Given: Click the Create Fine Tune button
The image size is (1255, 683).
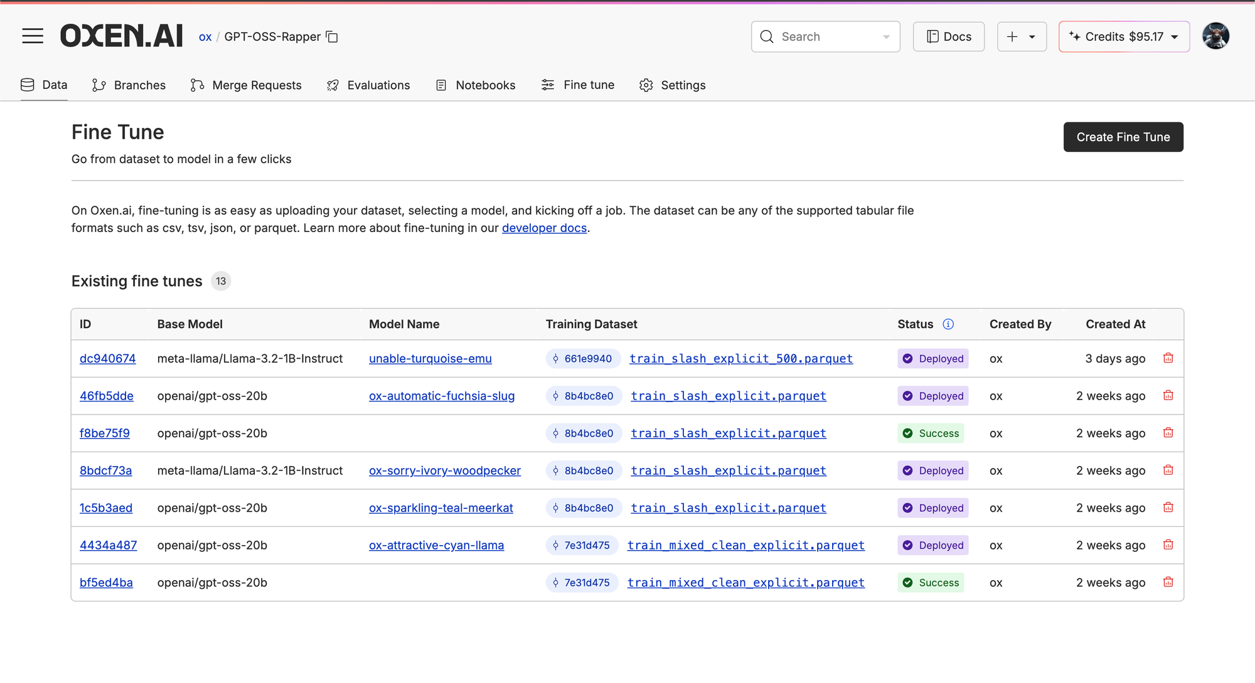Looking at the screenshot, I should 1123,137.
